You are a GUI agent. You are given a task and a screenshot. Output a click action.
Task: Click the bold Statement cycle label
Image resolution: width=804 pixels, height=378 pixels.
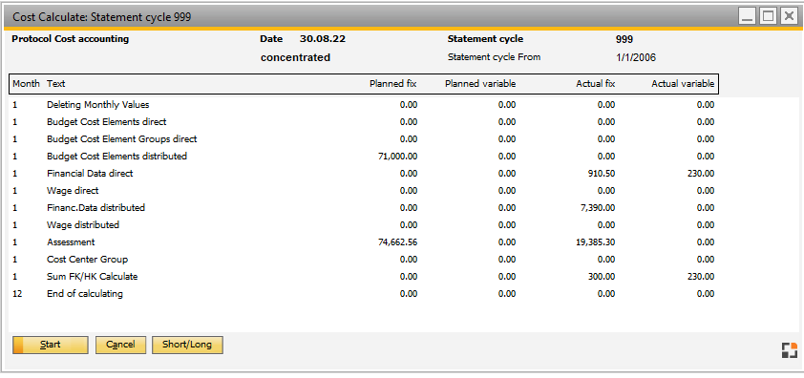(486, 39)
